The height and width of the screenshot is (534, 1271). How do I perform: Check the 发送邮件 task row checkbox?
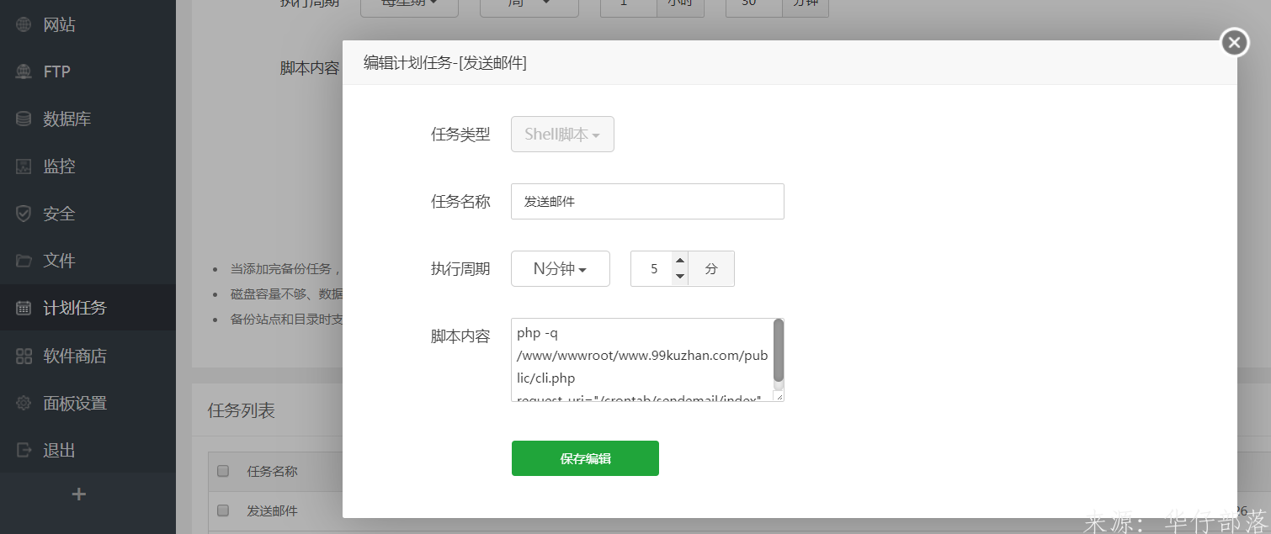[x=223, y=510]
